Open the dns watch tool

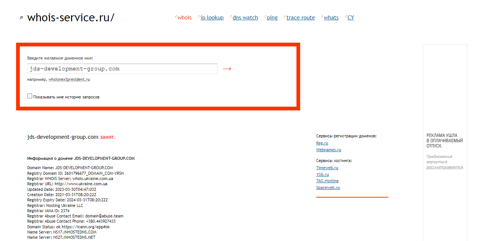click(245, 18)
